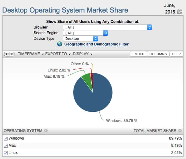Viewport: 186px width, 159px height.
Task: Open the EXPORT TO menu
Action: click(58, 54)
